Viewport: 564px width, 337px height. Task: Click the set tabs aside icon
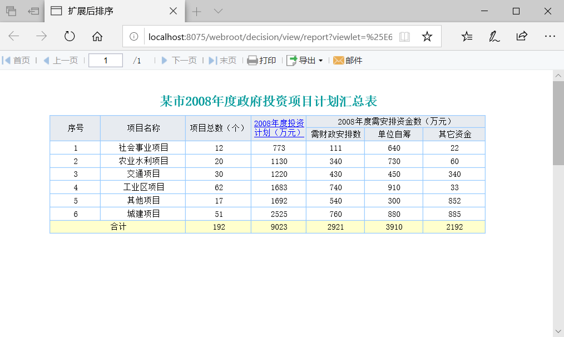33,11
